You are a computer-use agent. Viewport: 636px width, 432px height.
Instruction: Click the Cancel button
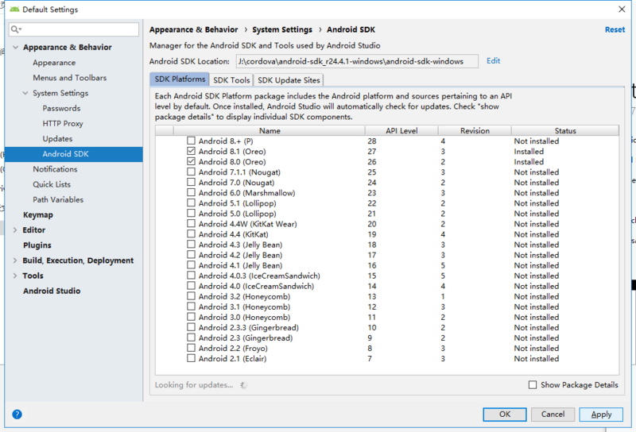[553, 415]
